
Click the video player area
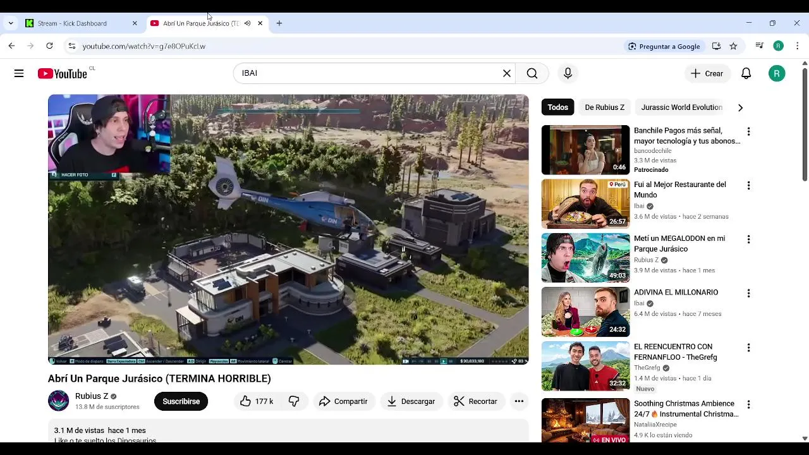[x=288, y=229]
